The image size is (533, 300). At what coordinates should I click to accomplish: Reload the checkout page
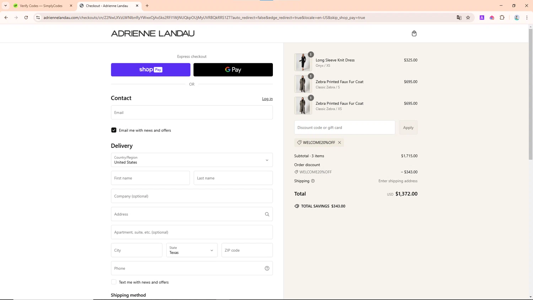tap(26, 17)
